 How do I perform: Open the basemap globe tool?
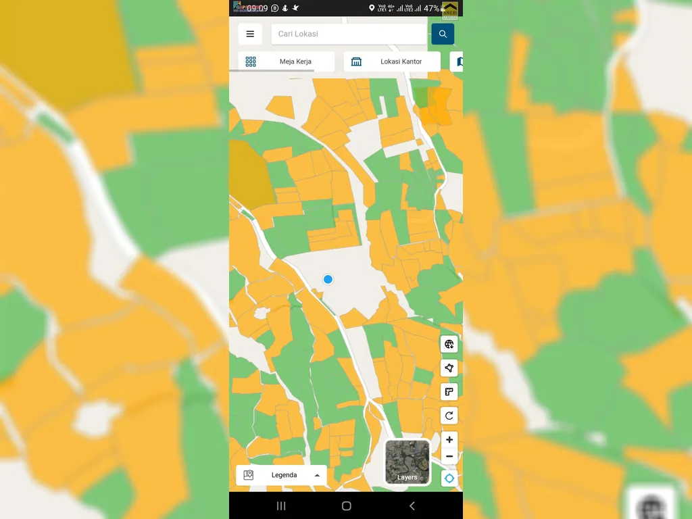[x=449, y=344]
